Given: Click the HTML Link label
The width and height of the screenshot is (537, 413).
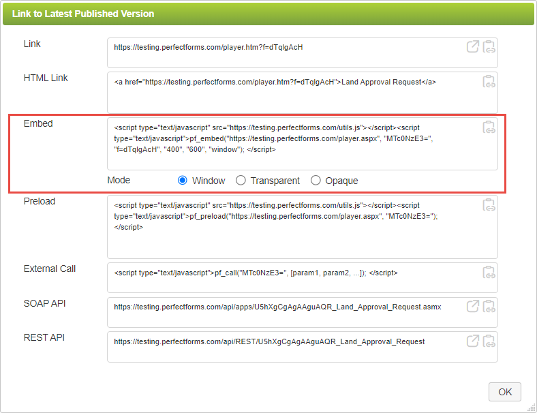Looking at the screenshot, I should click(x=46, y=78).
